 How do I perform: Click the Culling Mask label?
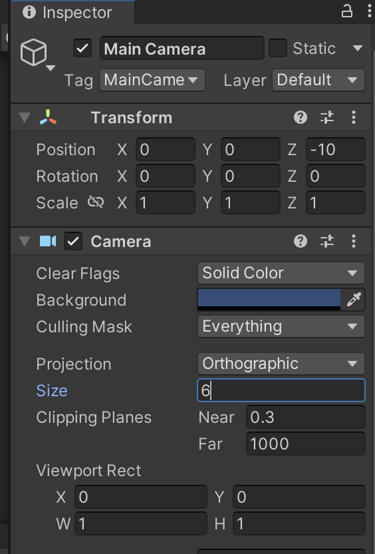click(84, 327)
